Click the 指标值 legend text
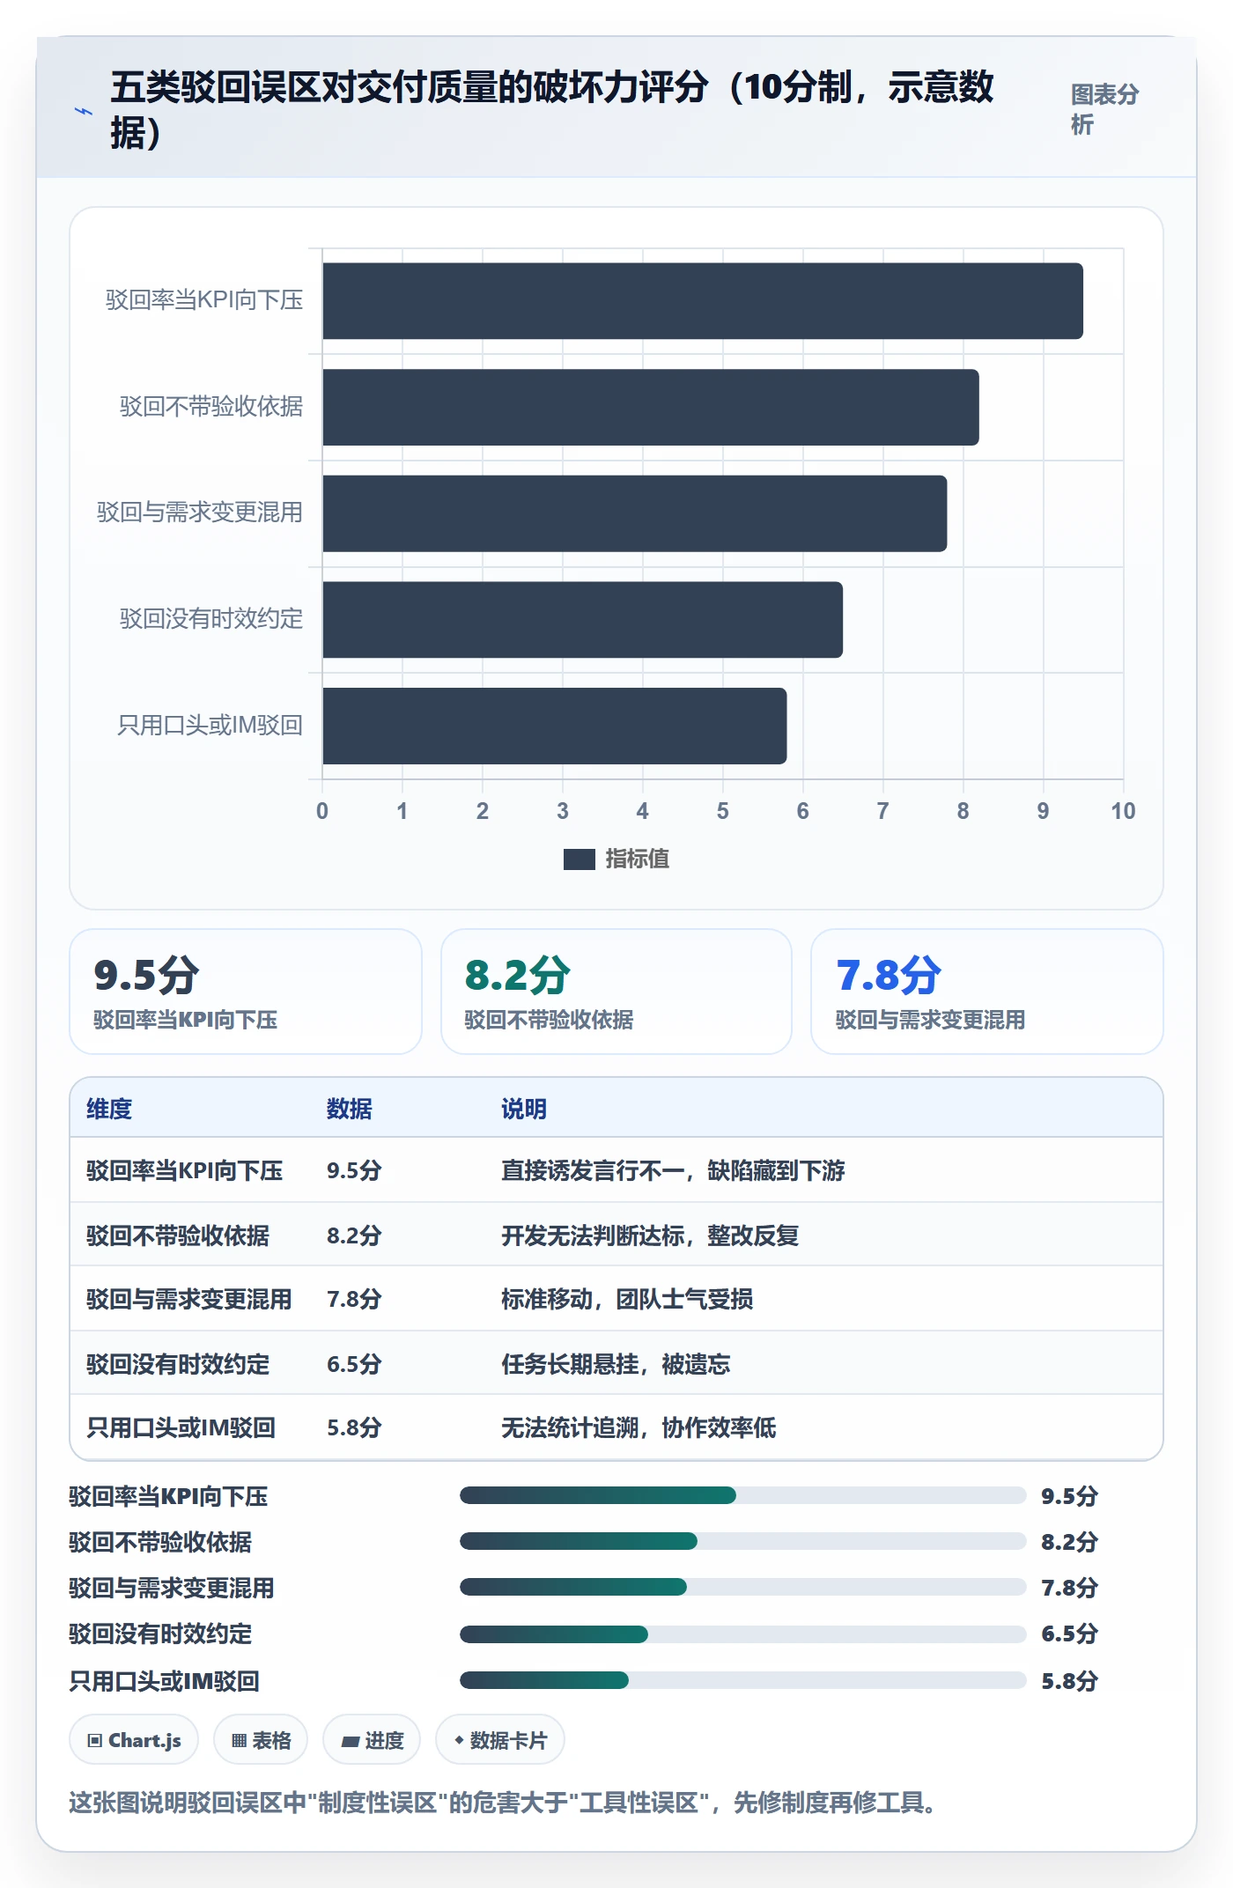 [x=638, y=859]
